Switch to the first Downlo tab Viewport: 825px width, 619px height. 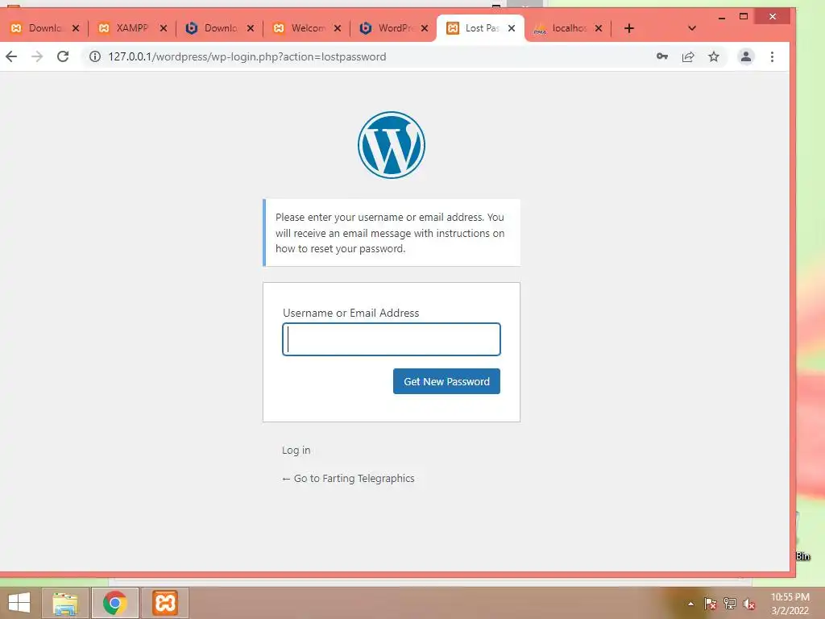37,28
